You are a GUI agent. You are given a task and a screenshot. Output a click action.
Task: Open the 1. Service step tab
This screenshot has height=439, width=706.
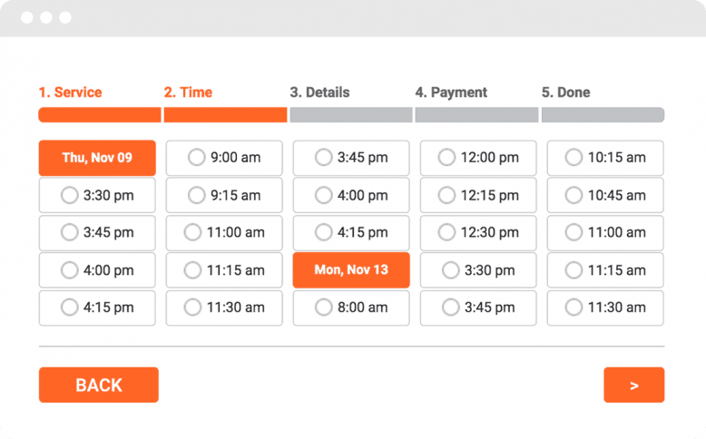click(70, 93)
